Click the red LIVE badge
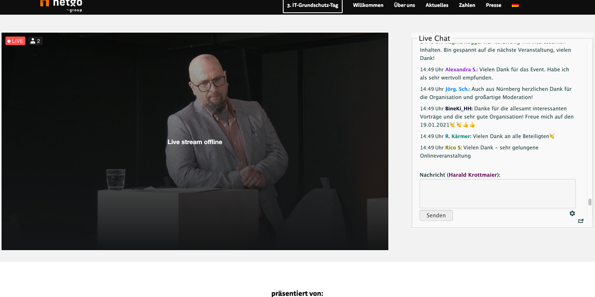 (x=15, y=41)
